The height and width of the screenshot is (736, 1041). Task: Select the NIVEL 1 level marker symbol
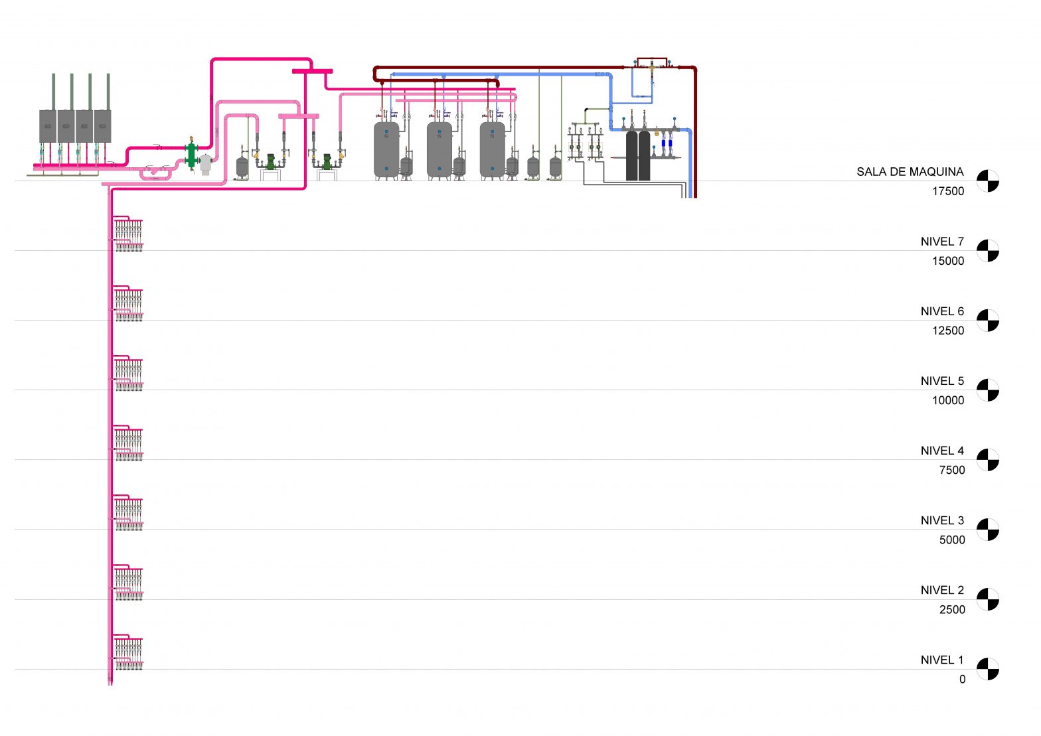(987, 668)
